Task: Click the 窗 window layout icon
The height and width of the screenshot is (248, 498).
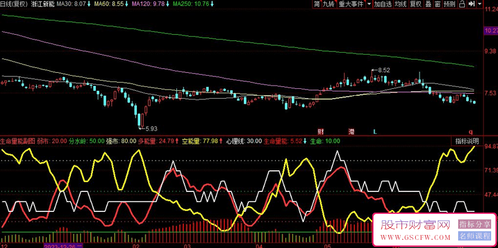Action: 438,4
